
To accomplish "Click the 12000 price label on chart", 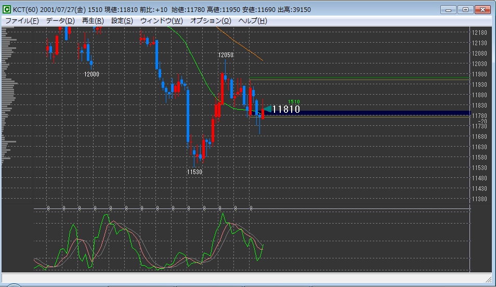I will tap(92, 74).
